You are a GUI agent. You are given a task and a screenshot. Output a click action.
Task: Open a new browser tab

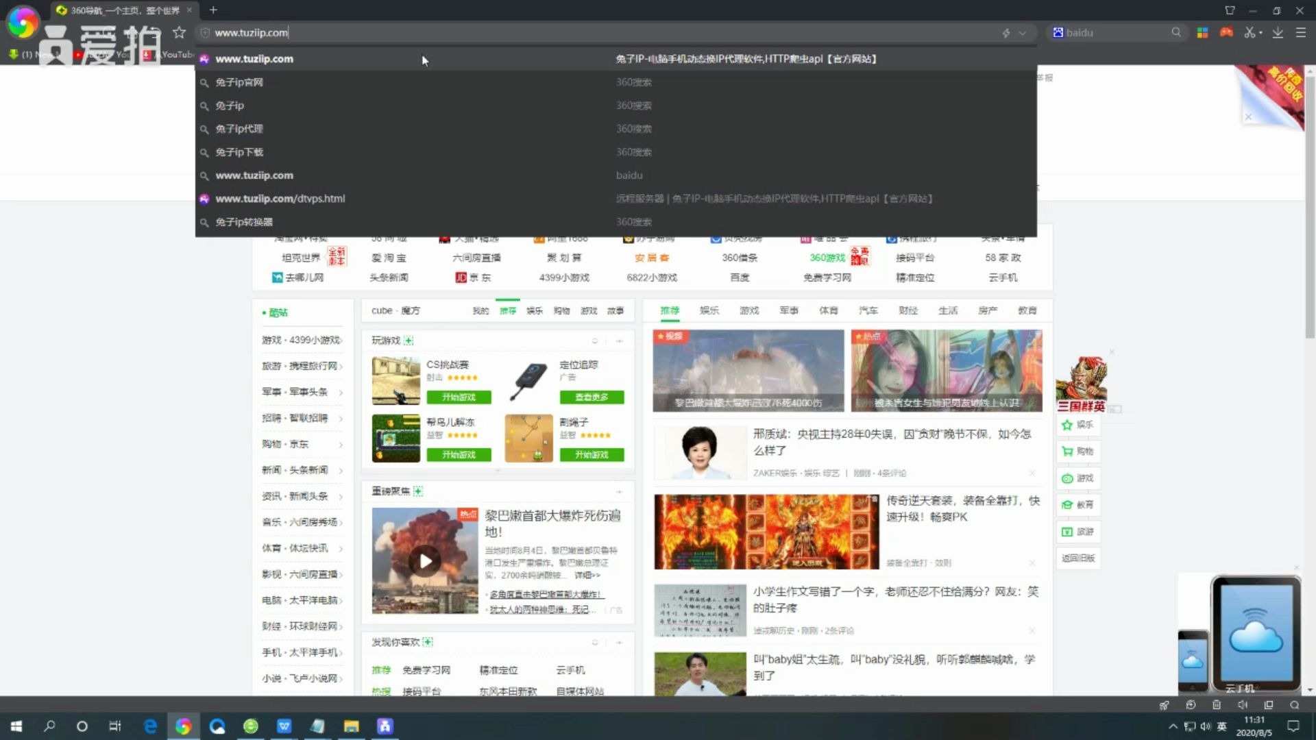213,10
